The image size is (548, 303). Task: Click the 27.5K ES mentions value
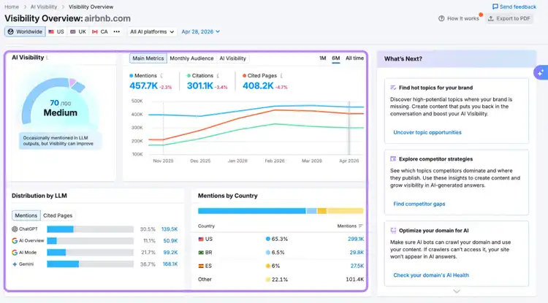[x=357, y=266]
